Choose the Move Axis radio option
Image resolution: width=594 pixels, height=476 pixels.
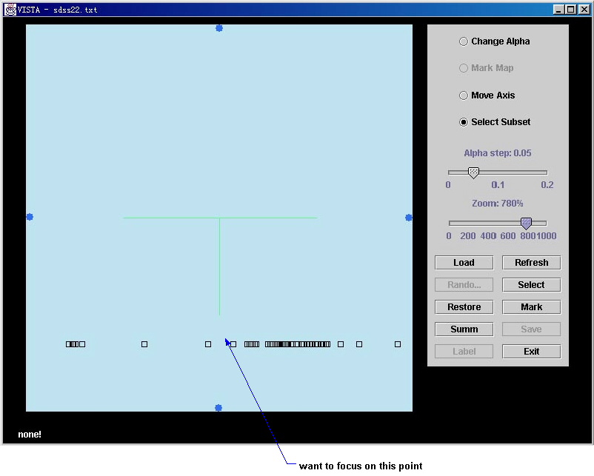point(464,95)
